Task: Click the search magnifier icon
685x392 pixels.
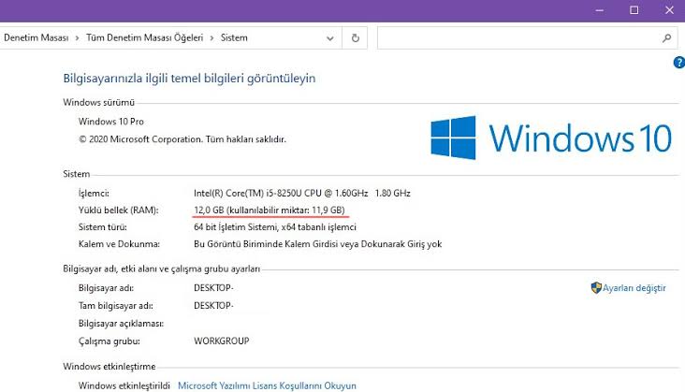Action: point(666,38)
